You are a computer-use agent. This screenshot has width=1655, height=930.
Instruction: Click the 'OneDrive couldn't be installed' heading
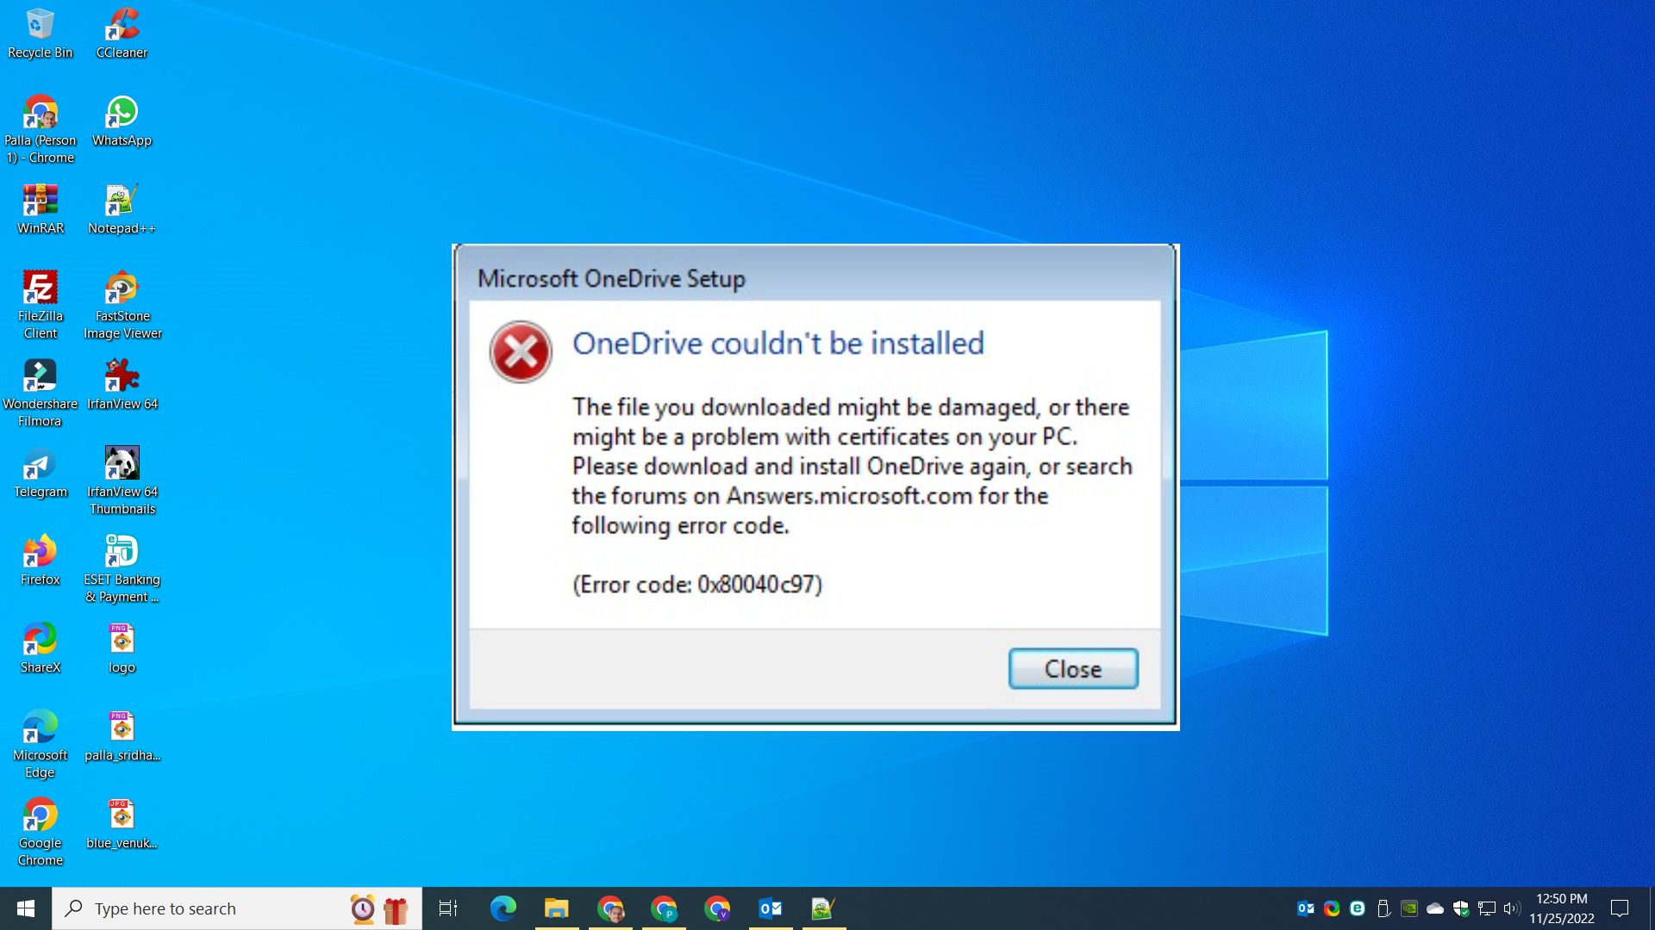tap(778, 343)
